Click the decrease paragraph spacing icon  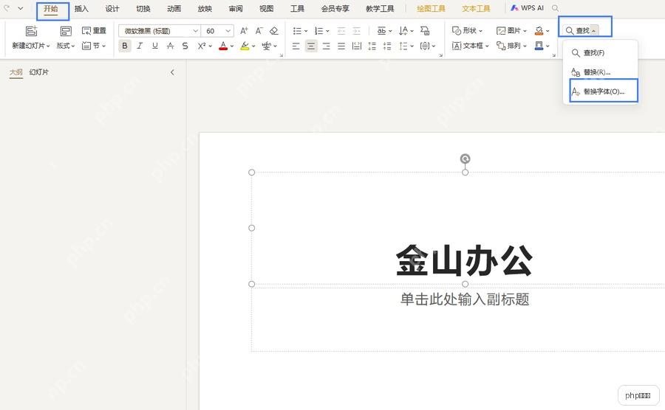[x=387, y=46]
